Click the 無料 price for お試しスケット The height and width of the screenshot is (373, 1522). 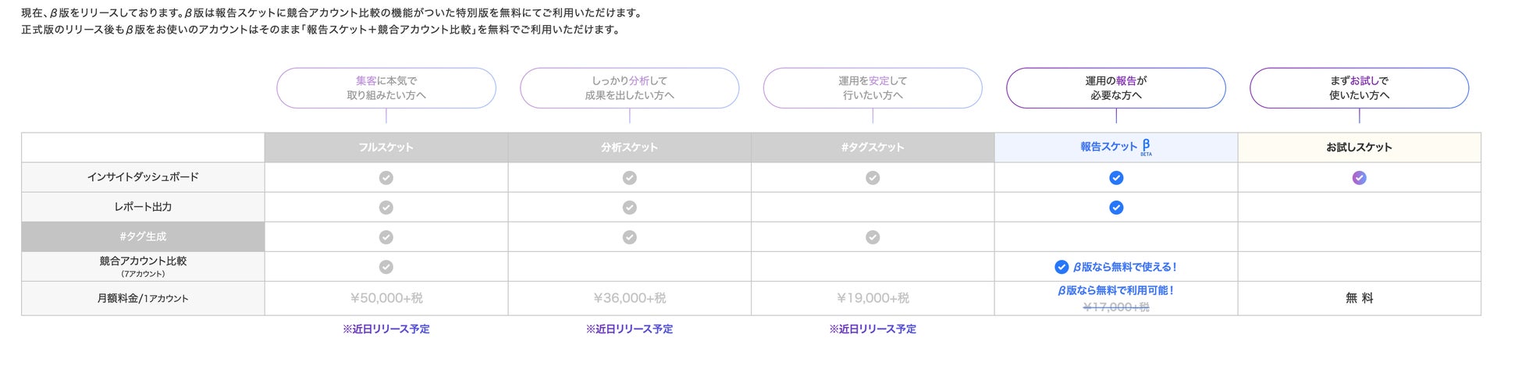click(x=1359, y=298)
